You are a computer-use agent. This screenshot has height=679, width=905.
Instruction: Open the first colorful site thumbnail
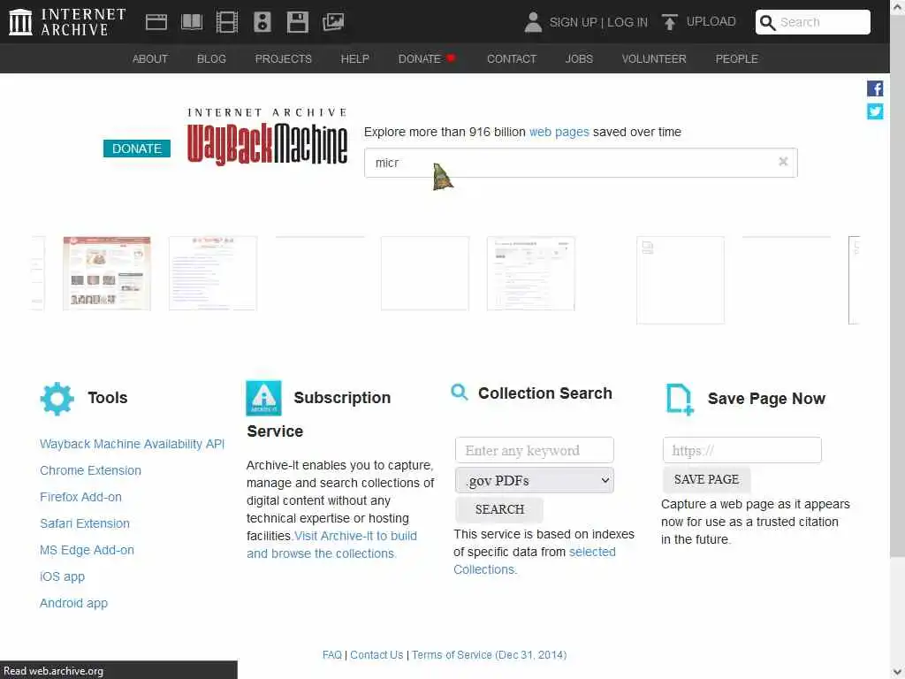[x=107, y=273]
